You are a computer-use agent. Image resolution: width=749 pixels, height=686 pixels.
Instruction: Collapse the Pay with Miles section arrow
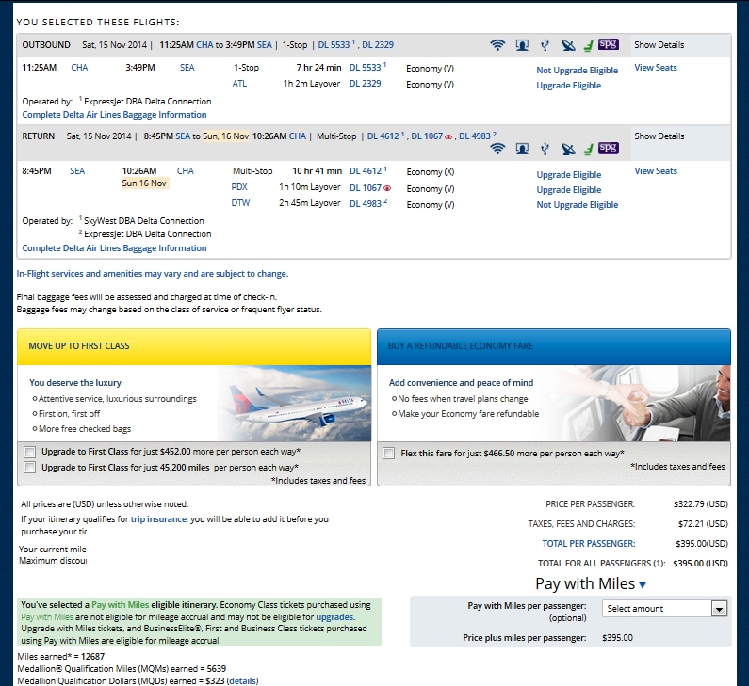(x=643, y=585)
